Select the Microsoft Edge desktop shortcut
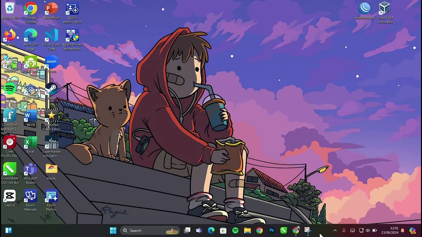 click(30, 40)
